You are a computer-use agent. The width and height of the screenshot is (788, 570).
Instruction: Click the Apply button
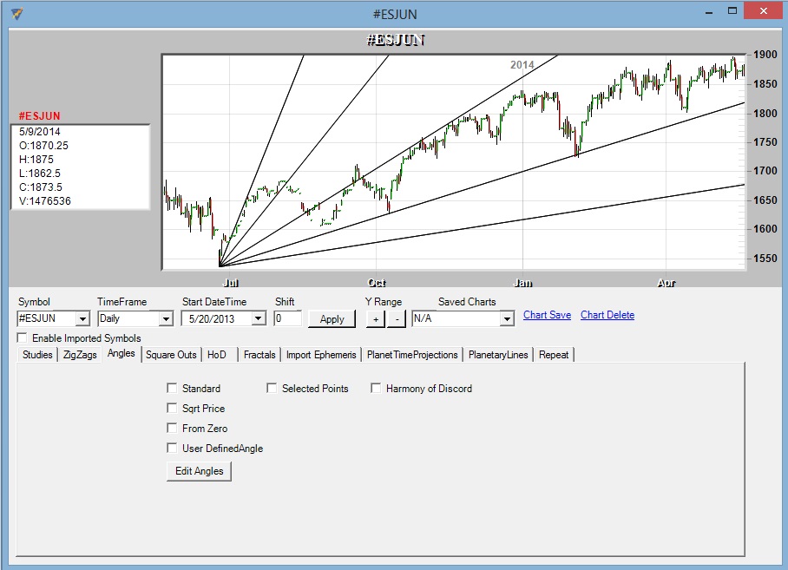(332, 319)
